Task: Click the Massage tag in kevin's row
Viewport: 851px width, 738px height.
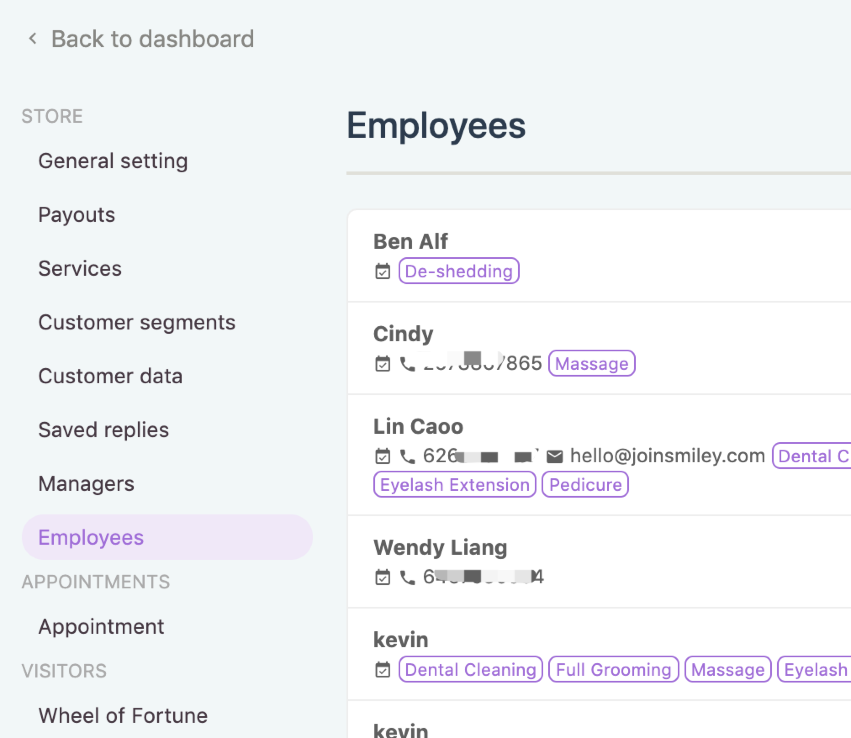Action: 728,669
